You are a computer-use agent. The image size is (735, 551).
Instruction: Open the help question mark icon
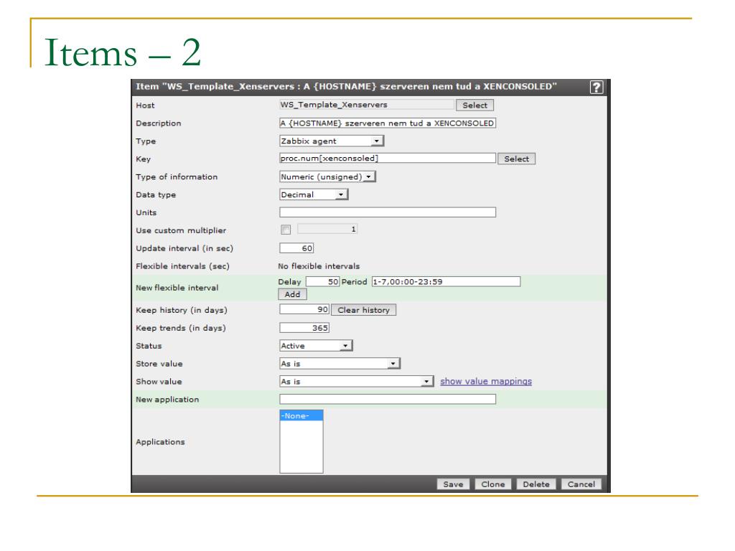596,87
